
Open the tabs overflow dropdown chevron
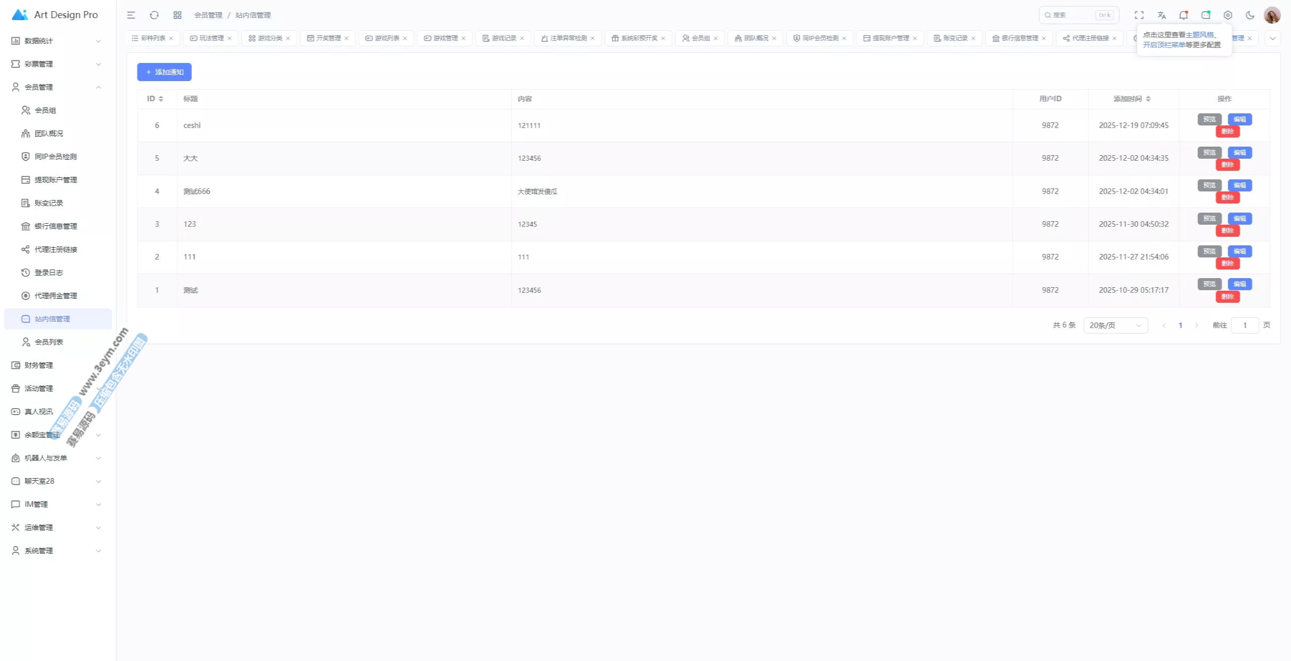(x=1272, y=38)
